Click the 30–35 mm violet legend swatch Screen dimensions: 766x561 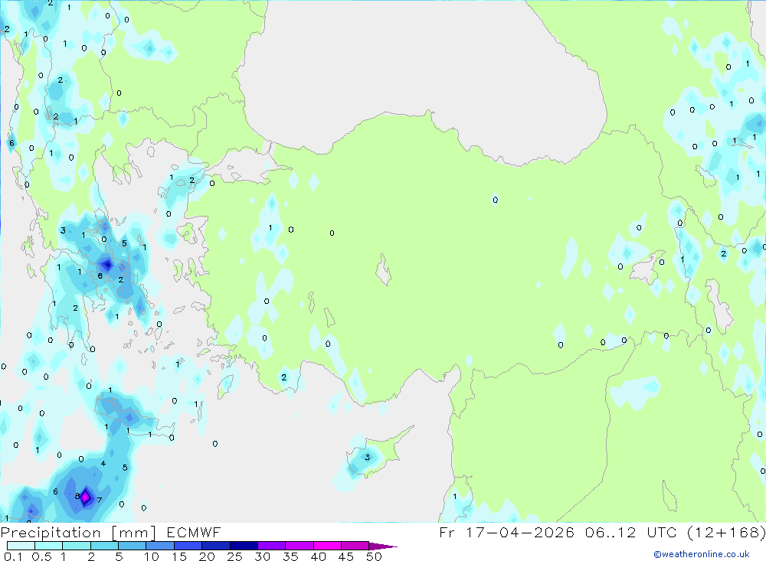[x=271, y=546]
